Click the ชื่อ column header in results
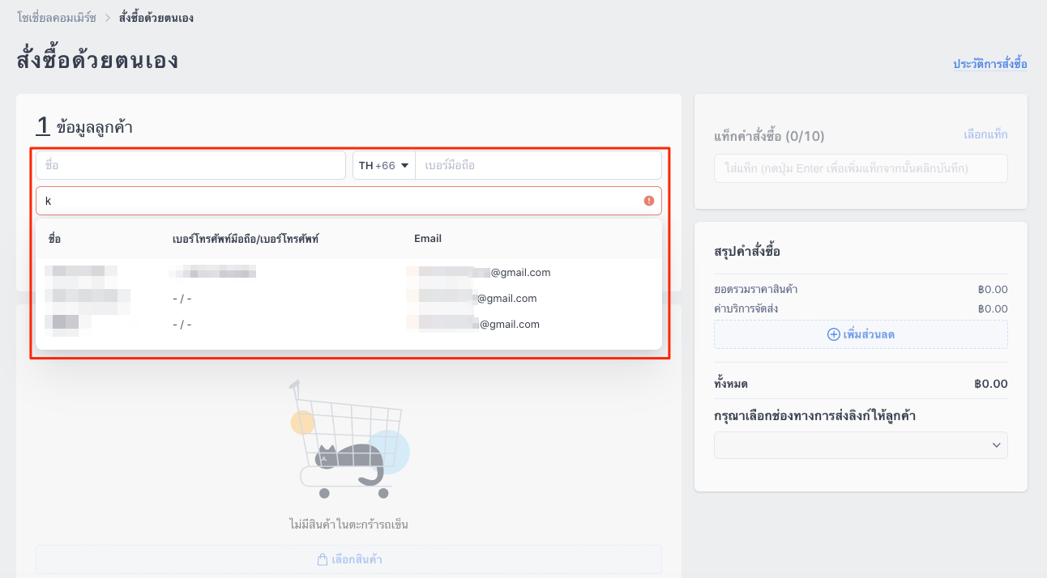This screenshot has width=1047, height=578. coord(54,239)
